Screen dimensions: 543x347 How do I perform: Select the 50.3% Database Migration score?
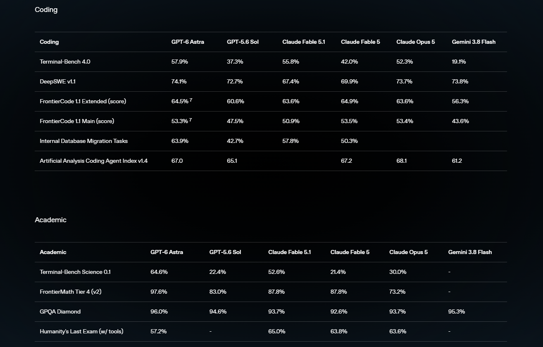[x=350, y=141]
